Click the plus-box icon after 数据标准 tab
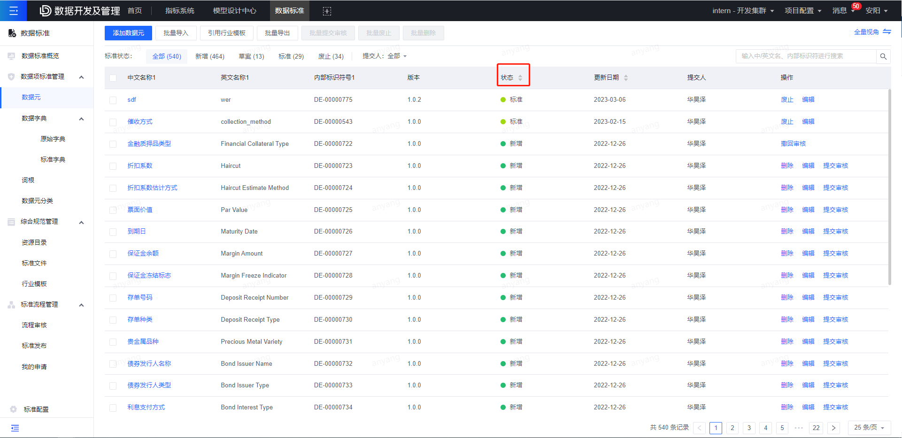Viewport: 902px width, 438px height. (327, 11)
